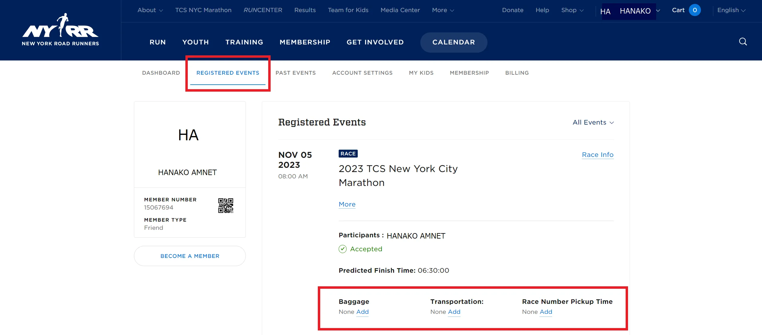
Task: Click member type Friend
Action: [x=153, y=228]
